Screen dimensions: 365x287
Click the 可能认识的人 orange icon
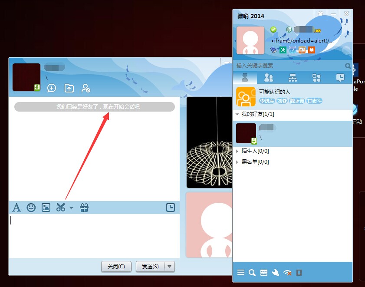246,96
